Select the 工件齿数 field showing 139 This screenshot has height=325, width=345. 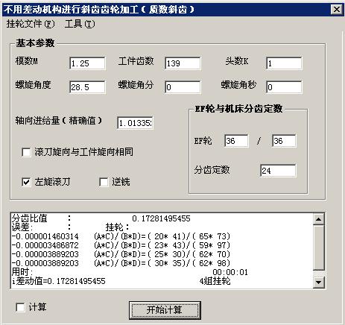pos(183,63)
